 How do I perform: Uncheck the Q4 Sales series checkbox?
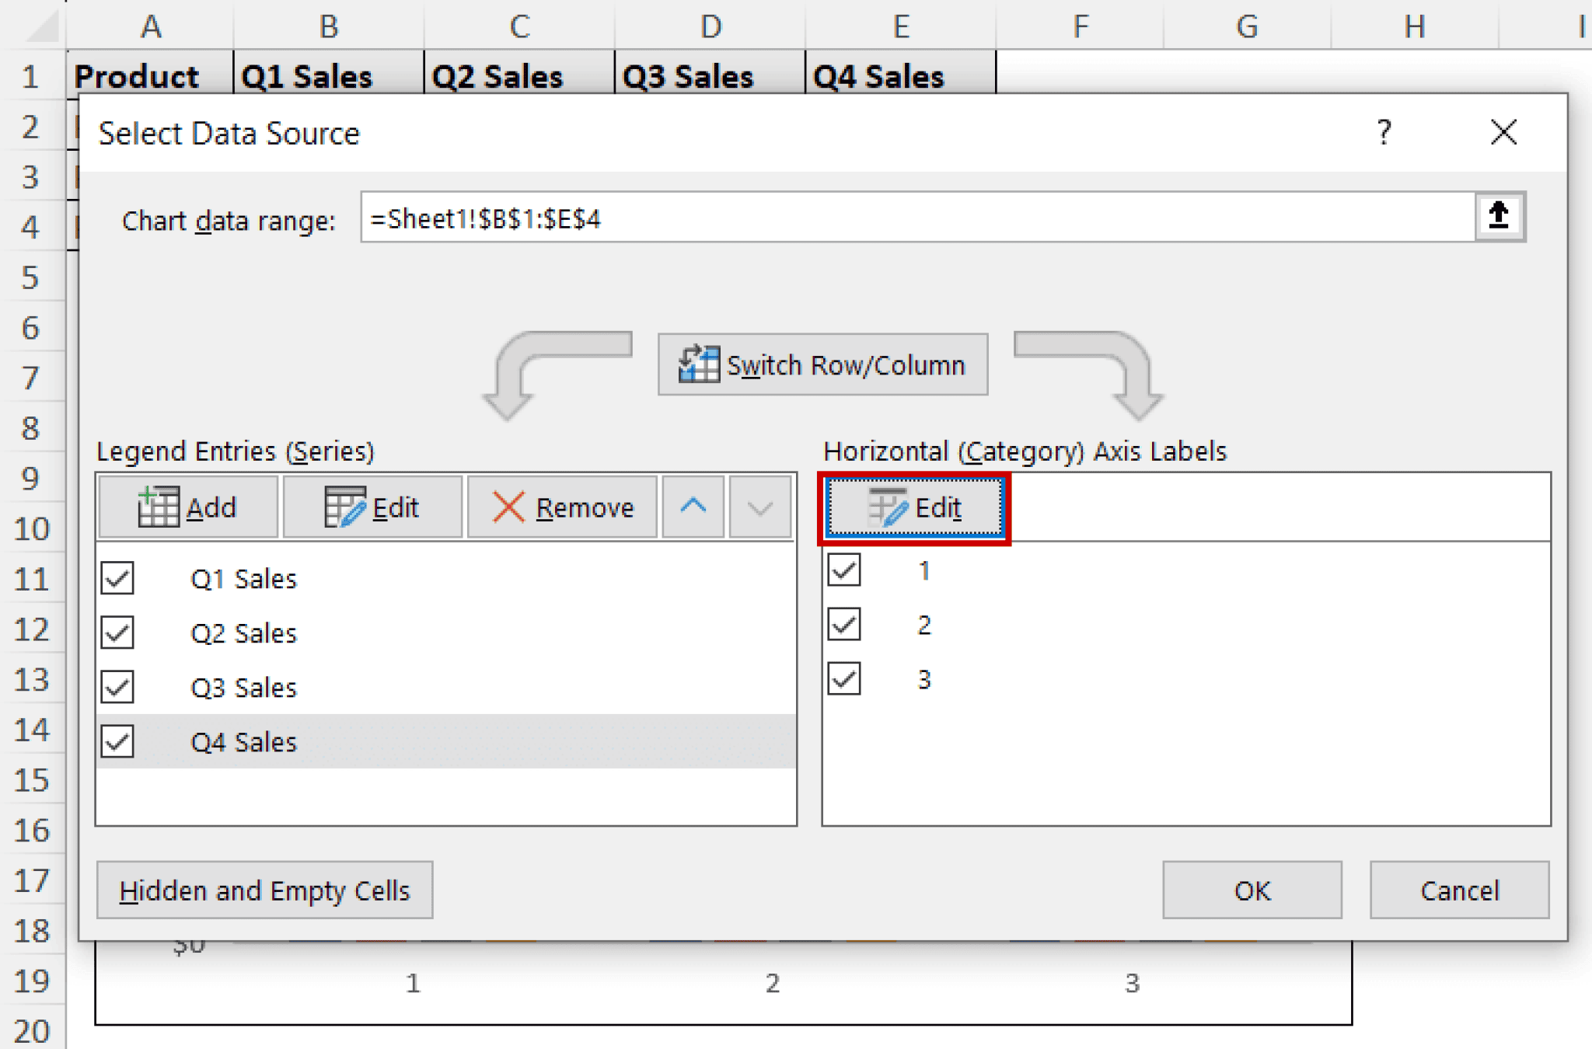click(x=117, y=741)
